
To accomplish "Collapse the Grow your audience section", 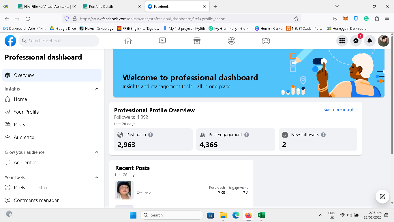I will click(97, 152).
